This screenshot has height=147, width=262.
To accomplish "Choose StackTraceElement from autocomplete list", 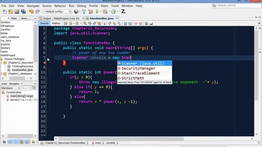I will (145, 73).
